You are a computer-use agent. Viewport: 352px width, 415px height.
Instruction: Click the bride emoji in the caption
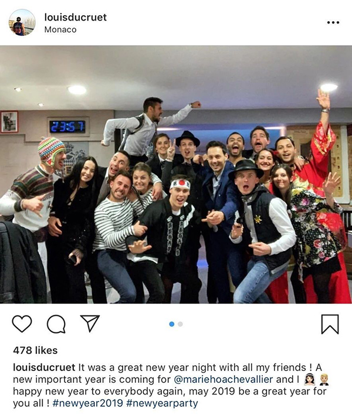click(309, 379)
